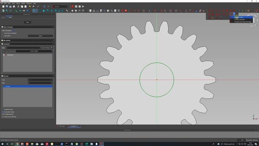Open the Elements Mode dropdown
The height and width of the screenshot is (146, 259).
(40, 83)
